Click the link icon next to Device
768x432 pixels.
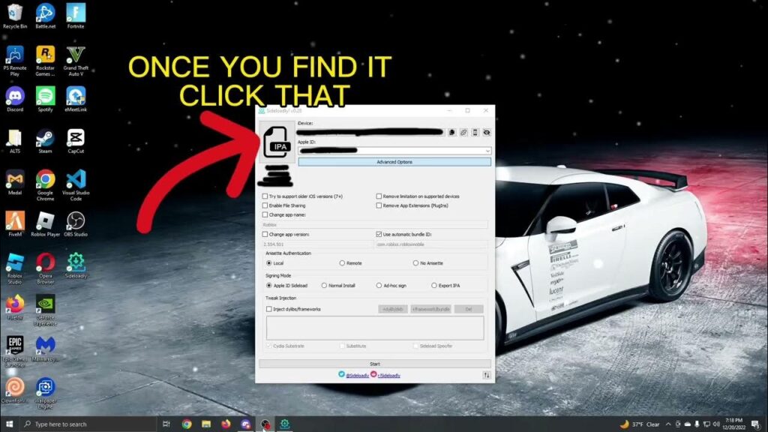click(463, 132)
